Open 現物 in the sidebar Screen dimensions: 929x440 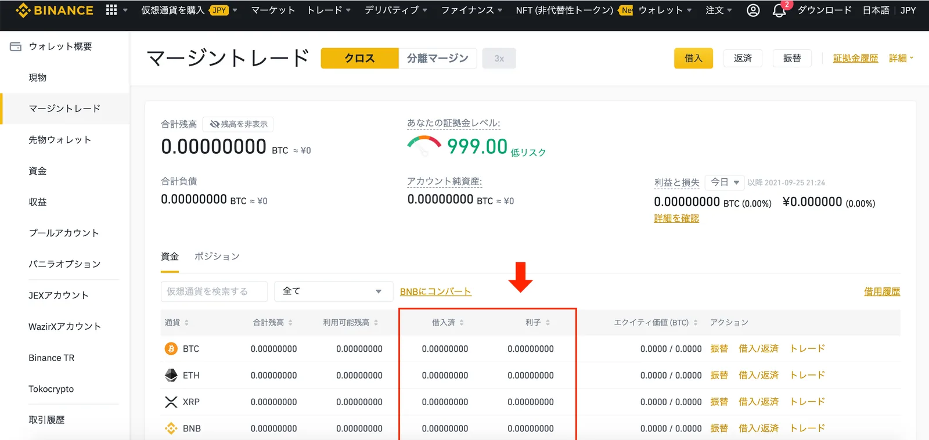38,78
